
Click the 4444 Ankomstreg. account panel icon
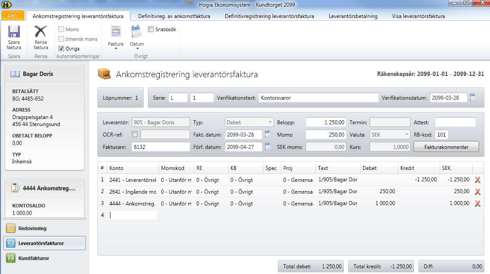[15, 188]
